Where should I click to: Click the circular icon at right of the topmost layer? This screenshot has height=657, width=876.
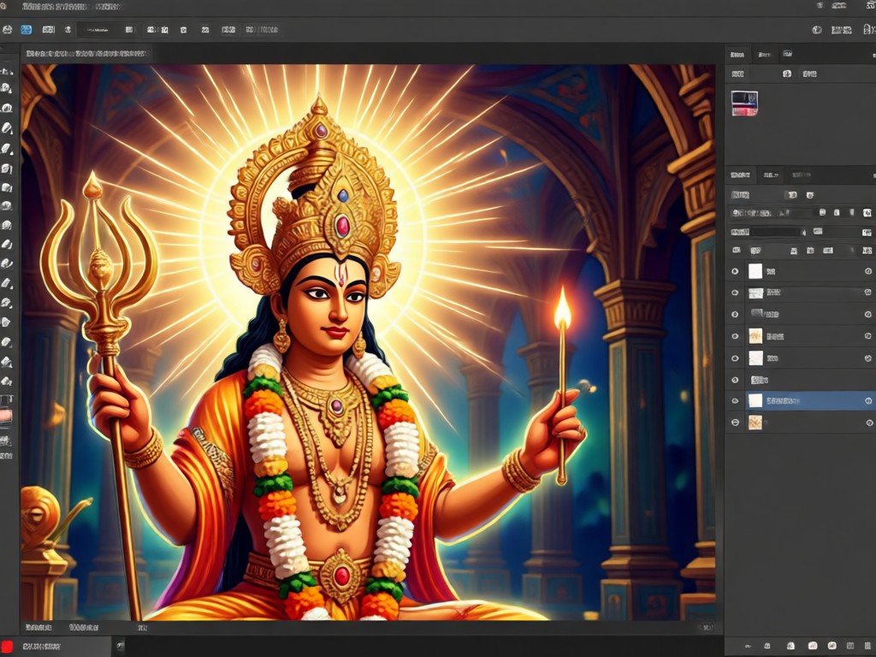pyautogui.click(x=869, y=271)
